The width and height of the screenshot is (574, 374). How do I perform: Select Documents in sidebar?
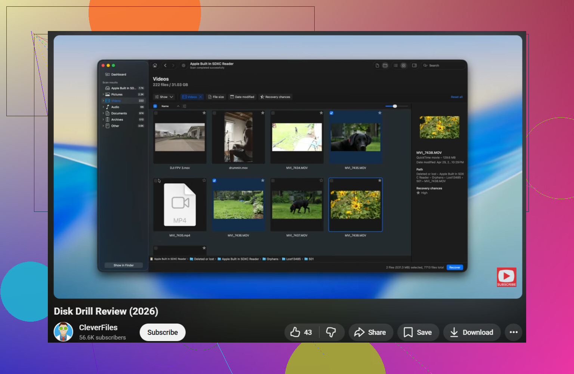coord(124,113)
